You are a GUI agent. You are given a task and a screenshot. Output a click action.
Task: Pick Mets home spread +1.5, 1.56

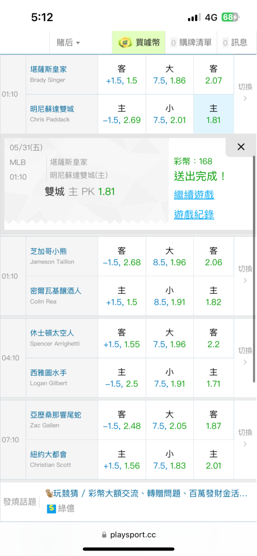(122, 460)
